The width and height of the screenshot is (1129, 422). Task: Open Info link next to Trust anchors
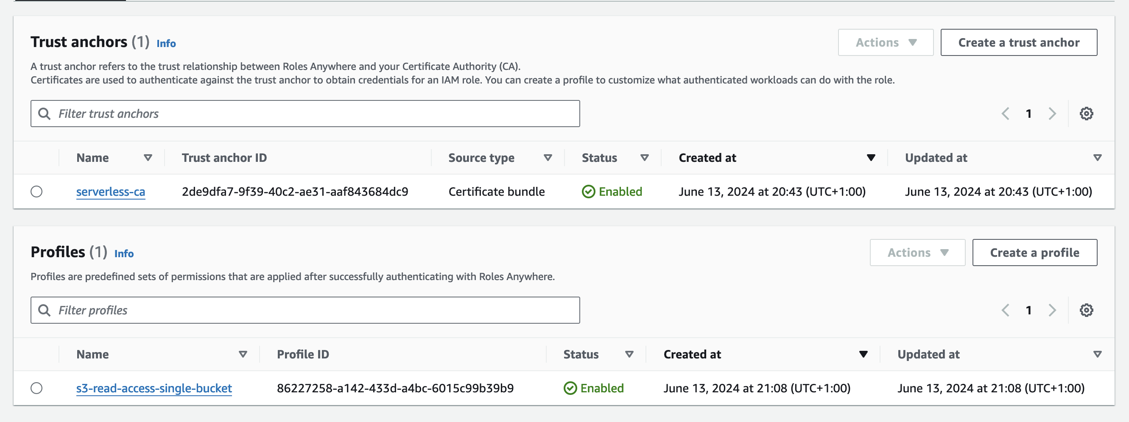(x=166, y=43)
